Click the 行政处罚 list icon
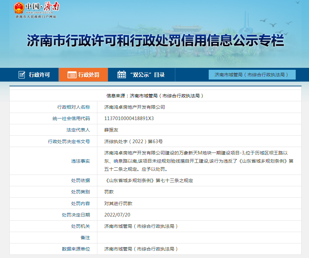 [72, 75]
